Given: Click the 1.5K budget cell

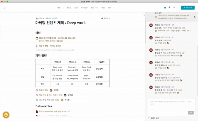Looking at the screenshot, I should pyautogui.click(x=57, y=84).
